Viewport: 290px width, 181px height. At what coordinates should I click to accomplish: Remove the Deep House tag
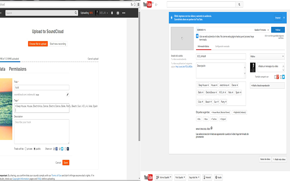tap(208, 85)
